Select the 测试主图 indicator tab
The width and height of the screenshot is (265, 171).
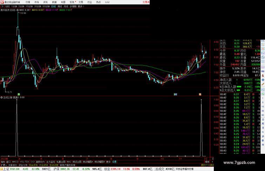click(x=77, y=162)
